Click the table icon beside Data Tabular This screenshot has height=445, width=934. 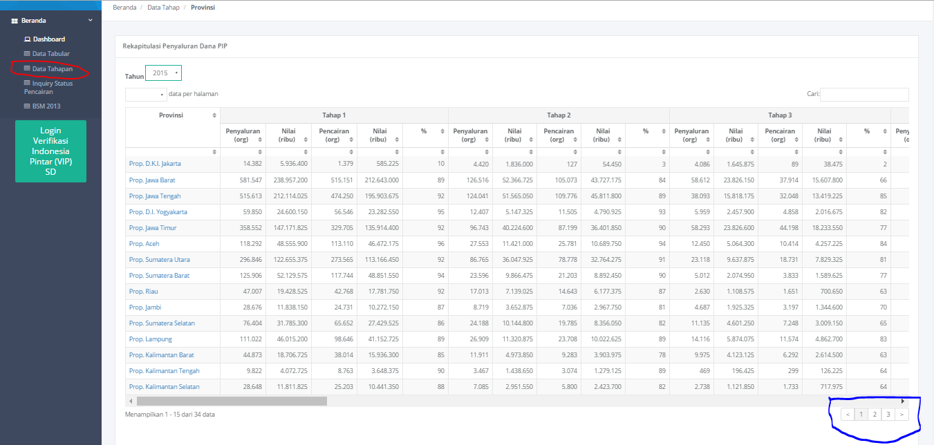(x=27, y=54)
